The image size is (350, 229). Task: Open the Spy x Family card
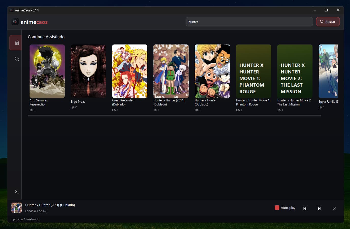[x=329, y=71]
